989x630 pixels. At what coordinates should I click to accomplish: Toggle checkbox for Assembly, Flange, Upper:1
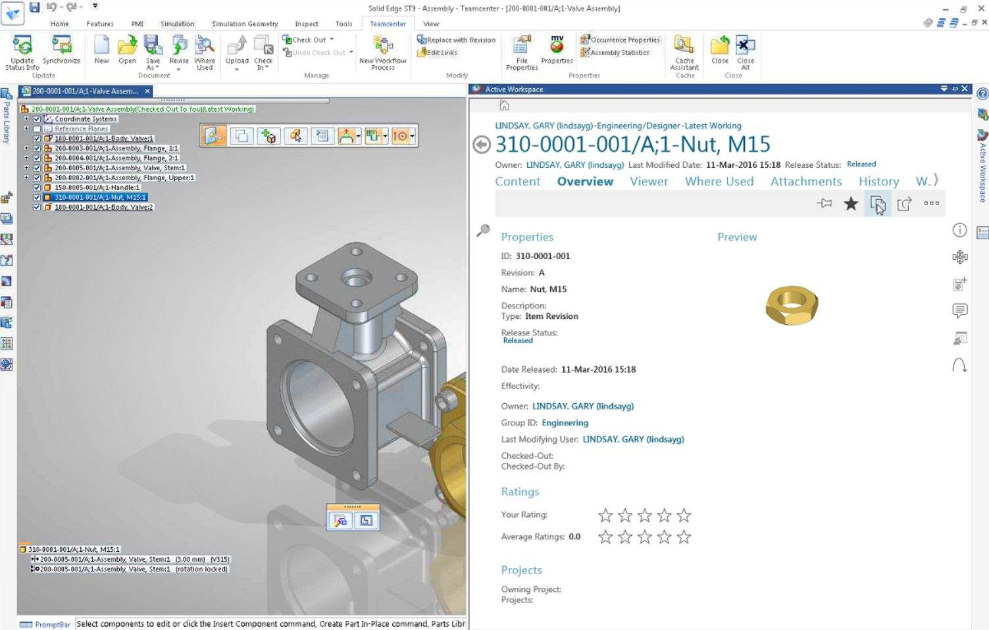click(x=37, y=178)
